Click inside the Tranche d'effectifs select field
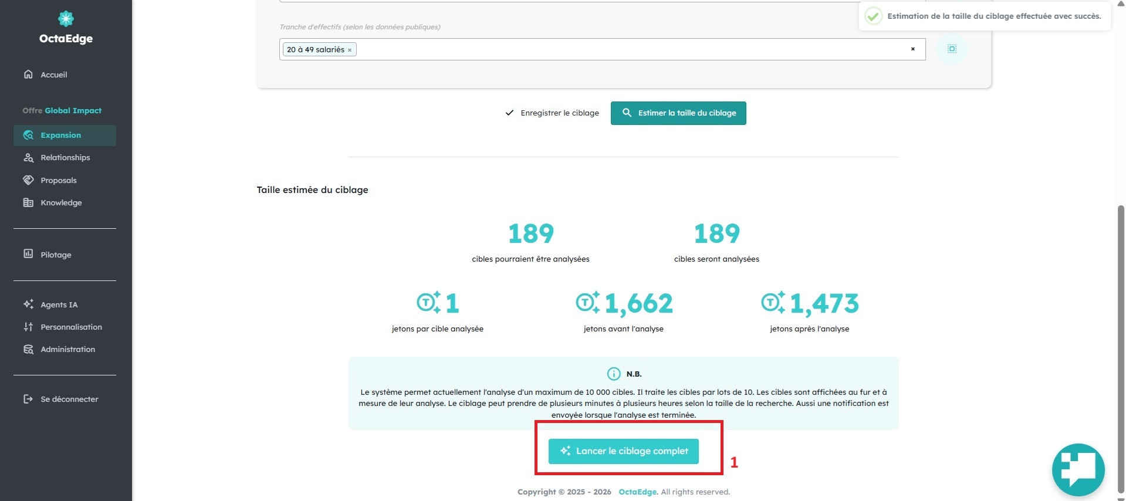This screenshot has height=501, width=1126. pos(603,49)
